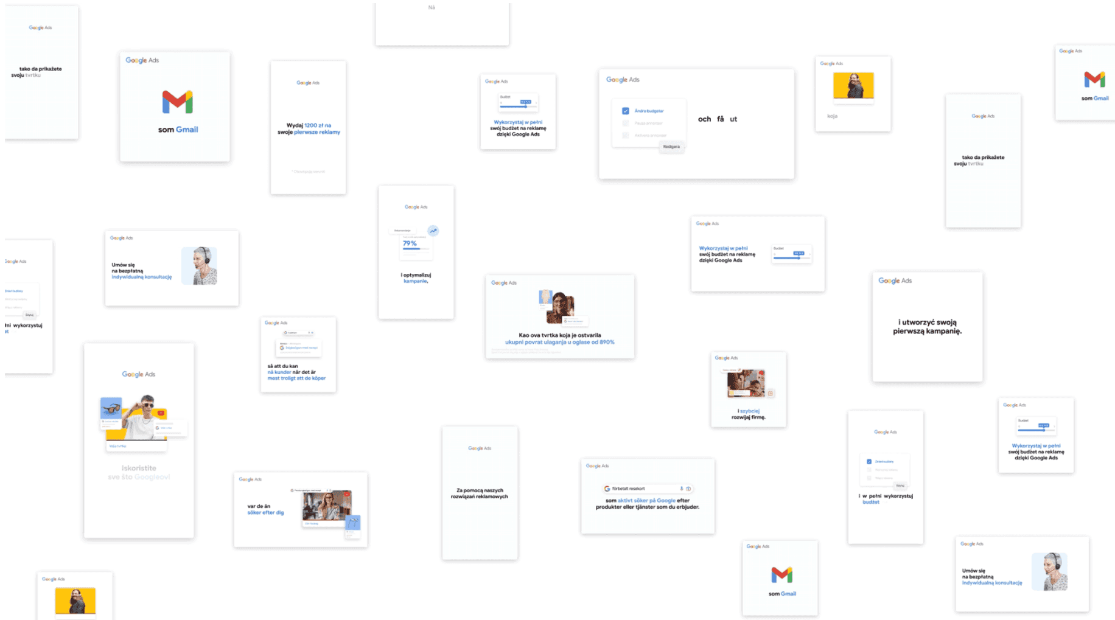Click the Googleovi text on the Iskoristite card
The image size is (1115, 620).
pos(152,477)
